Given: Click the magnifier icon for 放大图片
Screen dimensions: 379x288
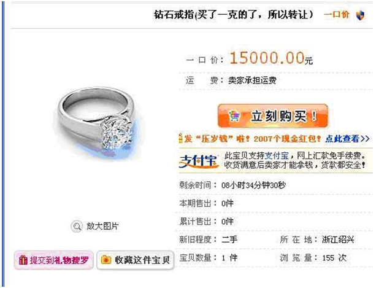Looking at the screenshot, I should click(77, 227).
